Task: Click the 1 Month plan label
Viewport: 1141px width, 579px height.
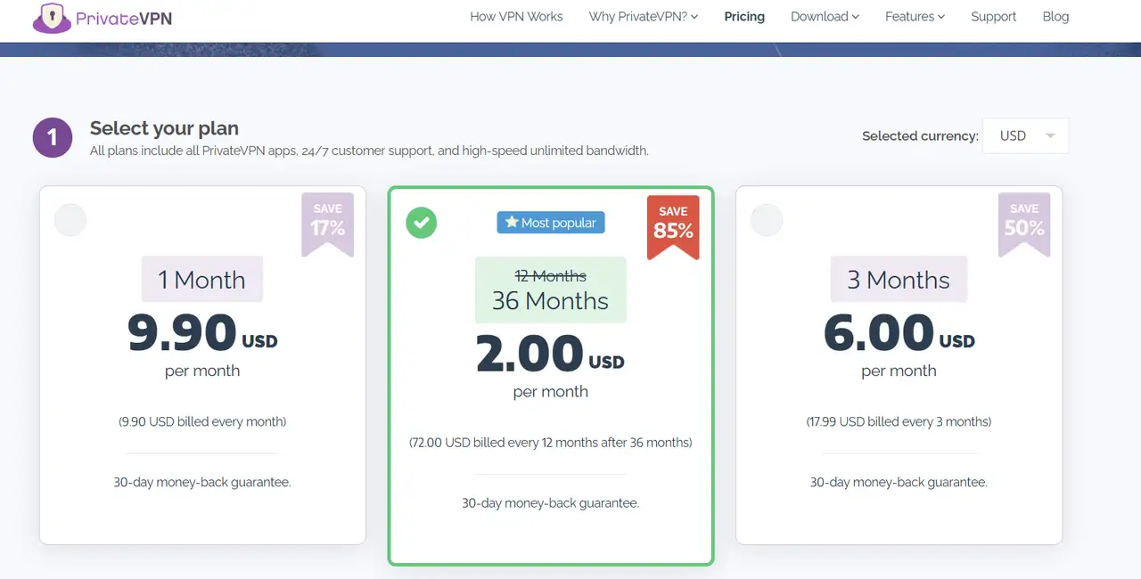Action: point(201,280)
